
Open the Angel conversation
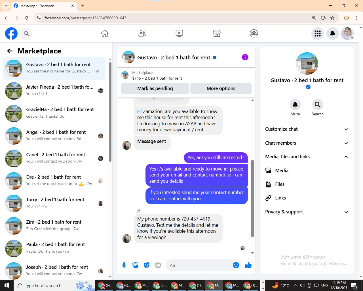[54, 136]
